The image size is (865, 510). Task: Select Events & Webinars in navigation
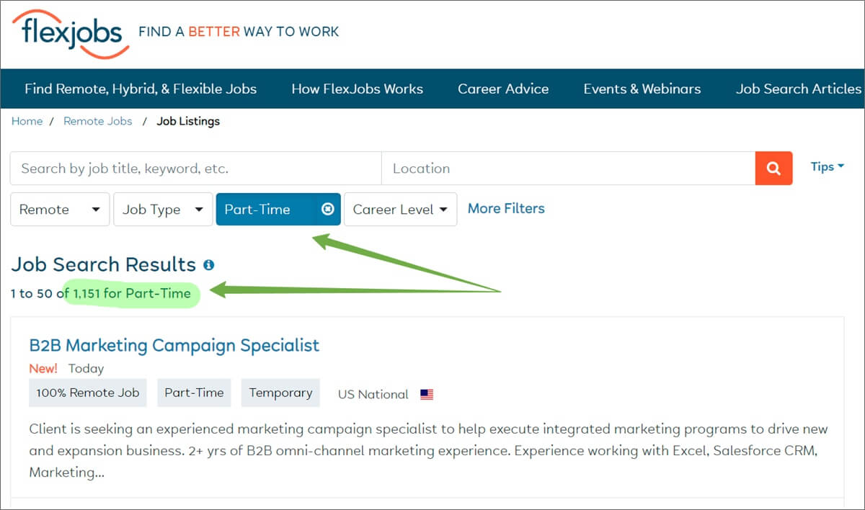[642, 89]
